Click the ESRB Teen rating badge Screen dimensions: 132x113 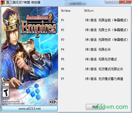coord(6,91)
